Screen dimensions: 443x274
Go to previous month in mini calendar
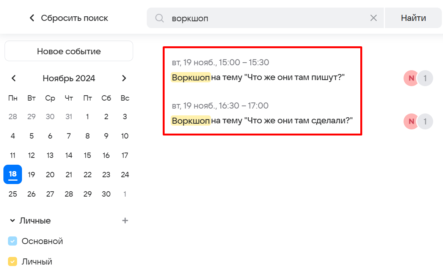coord(14,78)
